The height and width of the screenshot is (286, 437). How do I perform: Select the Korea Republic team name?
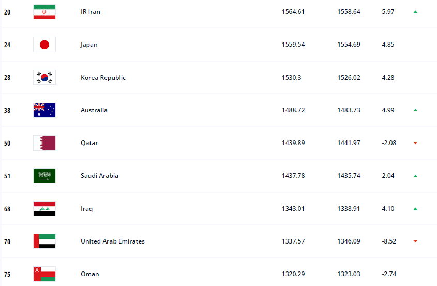[103, 78]
